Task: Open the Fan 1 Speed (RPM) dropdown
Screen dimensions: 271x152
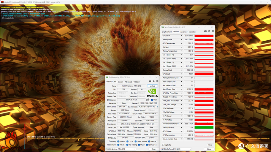Action: pos(181,58)
